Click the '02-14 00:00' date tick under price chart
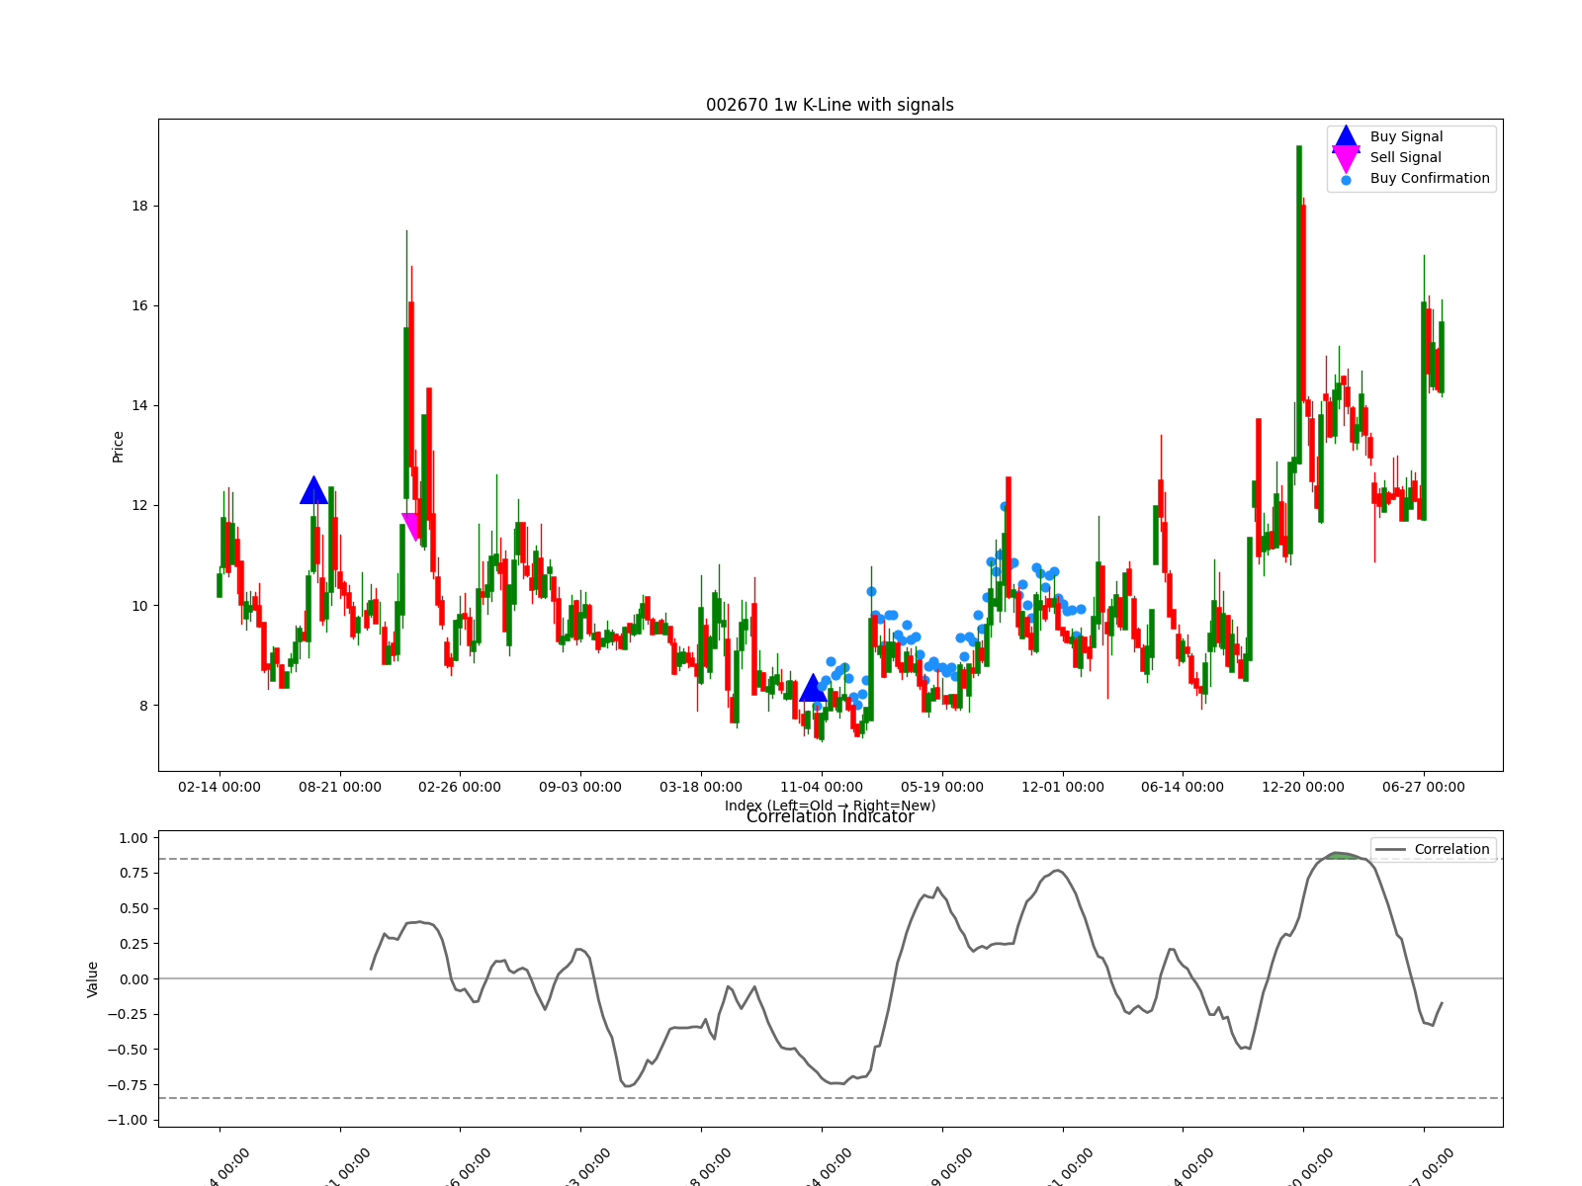The height and width of the screenshot is (1186, 1582). [220, 788]
